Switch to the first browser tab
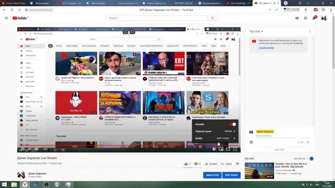 (x=14, y=3)
